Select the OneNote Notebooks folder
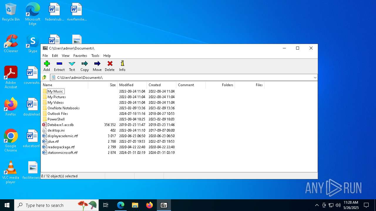 [63, 108]
